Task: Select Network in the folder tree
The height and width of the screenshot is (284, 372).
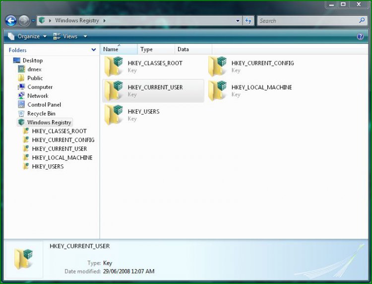Action: [38, 96]
